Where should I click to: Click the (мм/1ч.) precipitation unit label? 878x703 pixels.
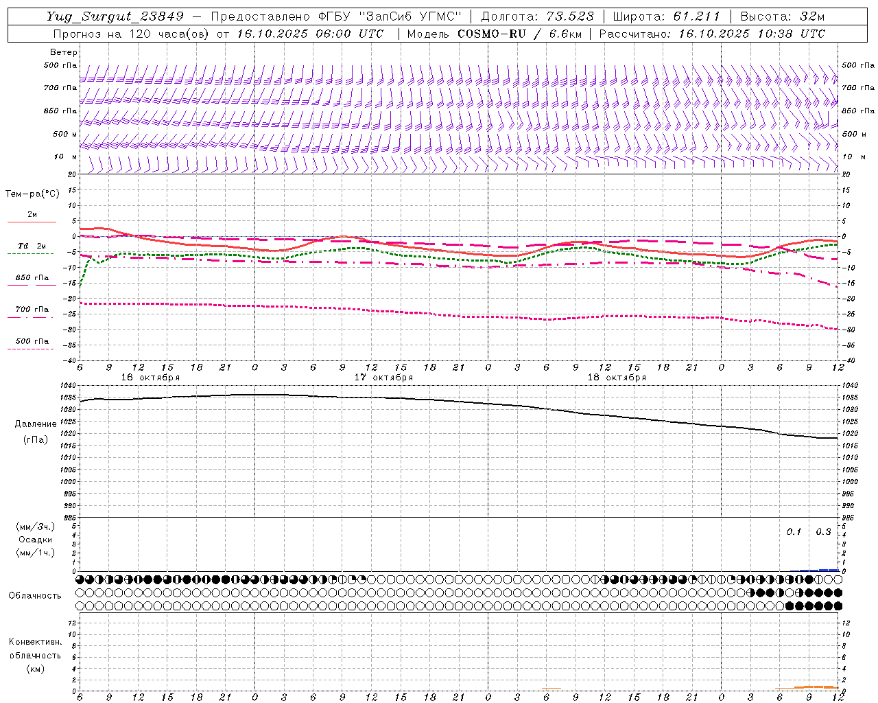pos(35,553)
